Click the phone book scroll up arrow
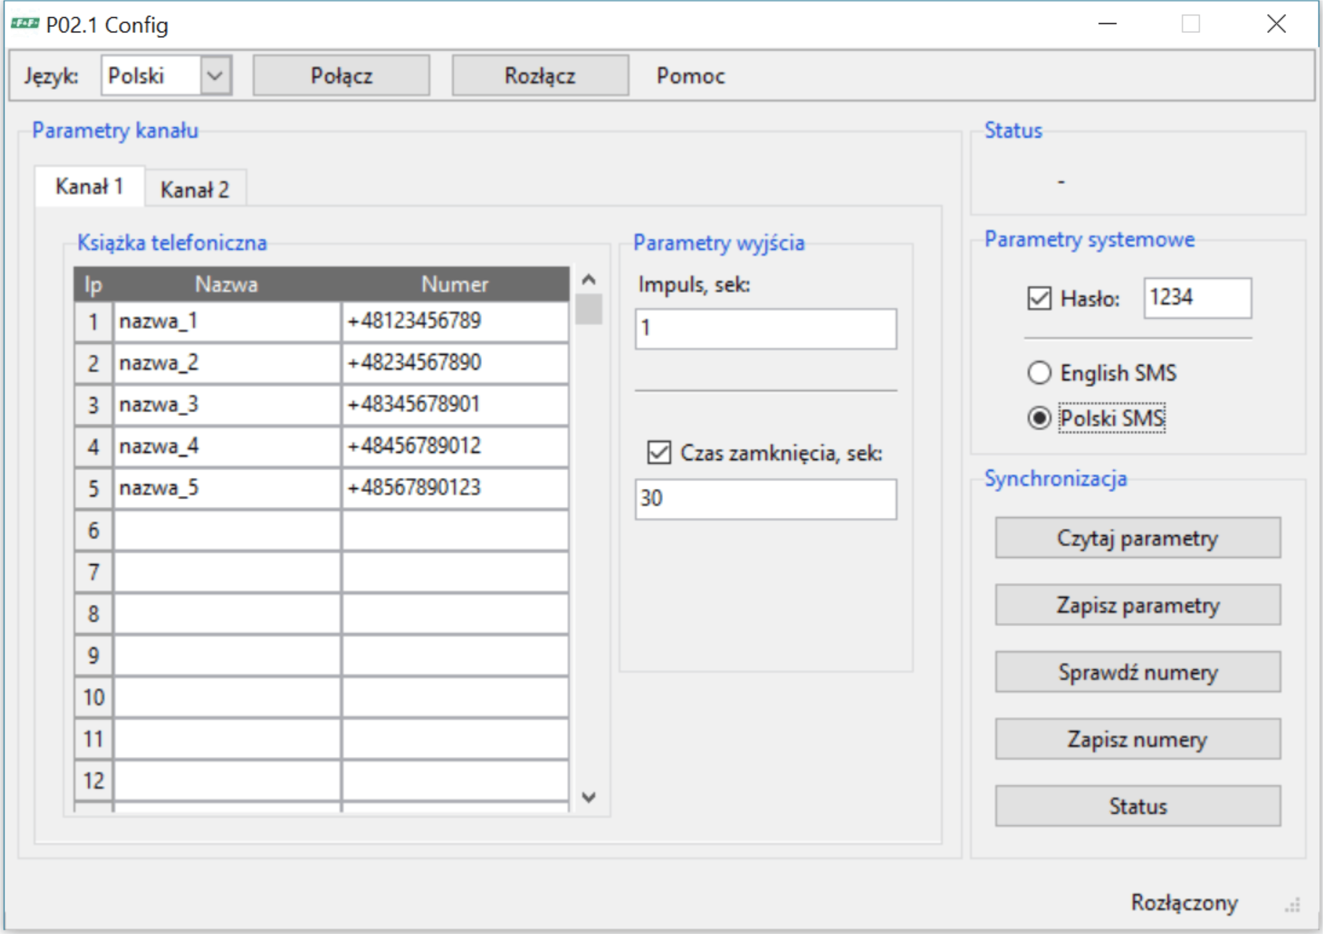 point(588,280)
